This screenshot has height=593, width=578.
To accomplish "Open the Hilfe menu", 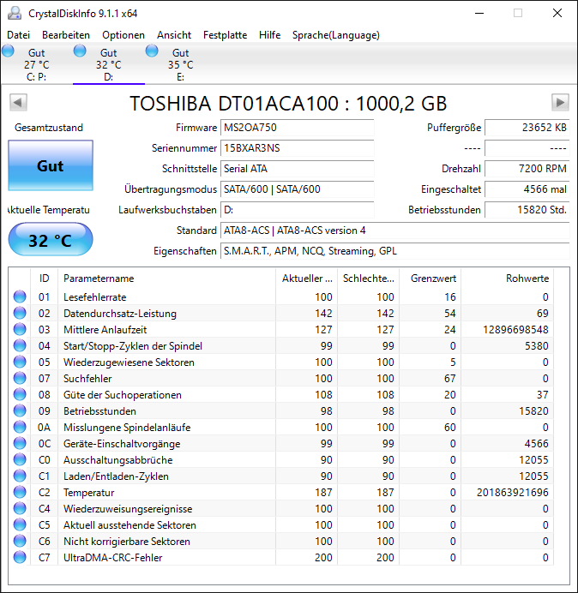I will pos(269,35).
